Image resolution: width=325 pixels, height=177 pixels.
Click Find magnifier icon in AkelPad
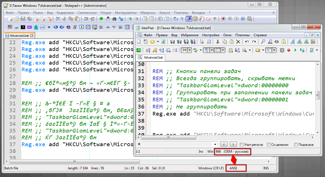coord(263,42)
